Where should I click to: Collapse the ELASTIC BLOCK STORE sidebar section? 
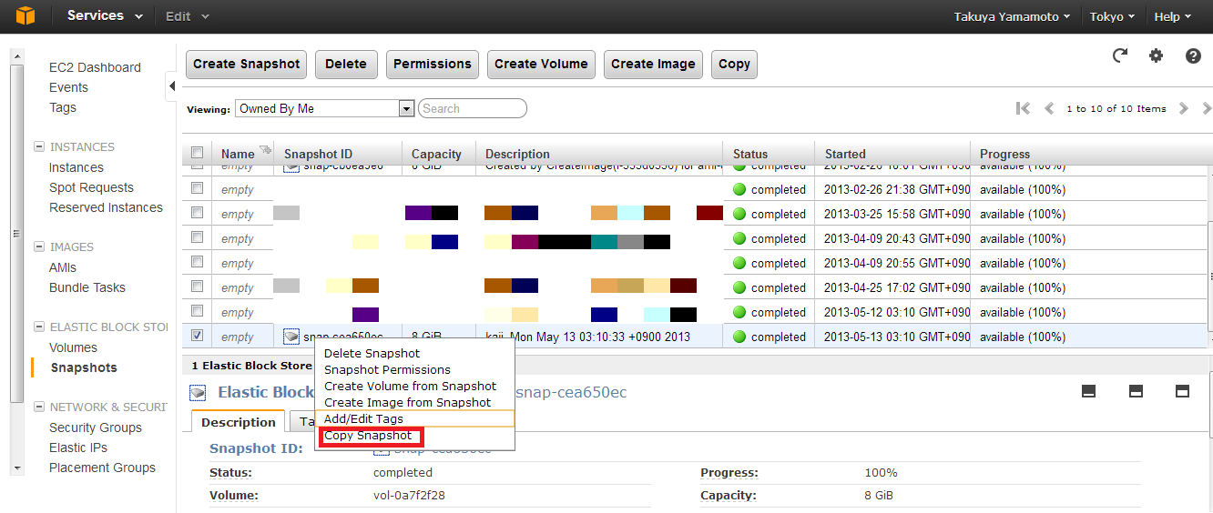39,327
